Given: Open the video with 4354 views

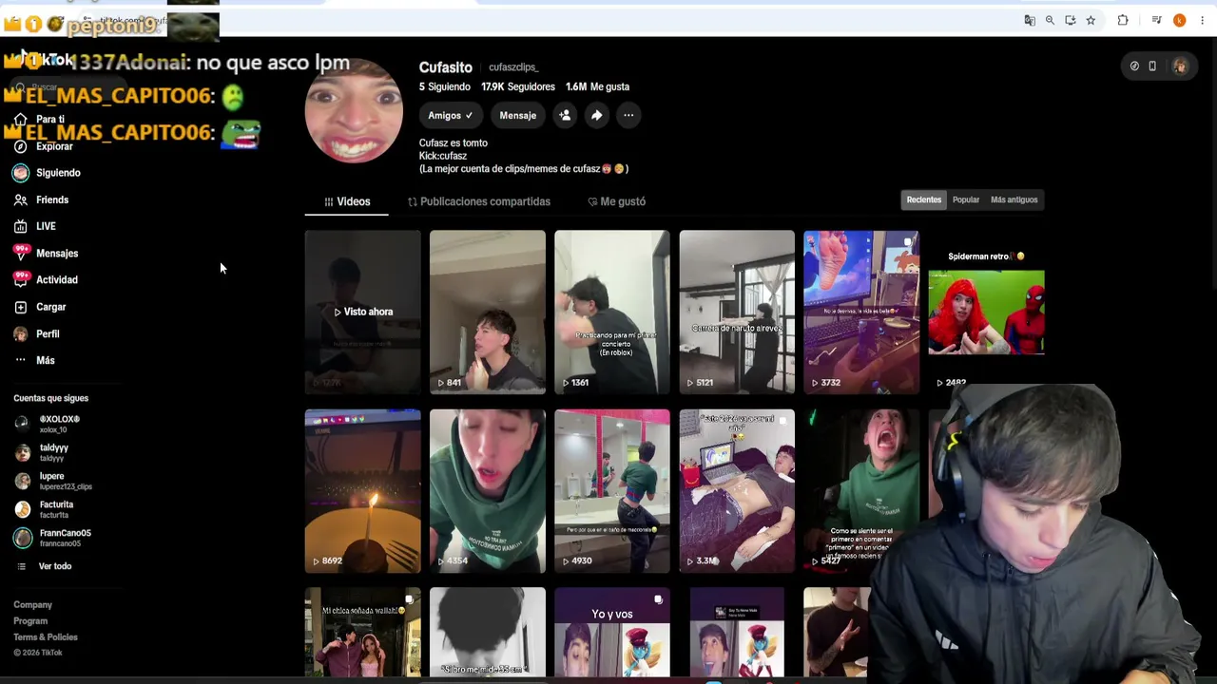Looking at the screenshot, I should point(488,491).
